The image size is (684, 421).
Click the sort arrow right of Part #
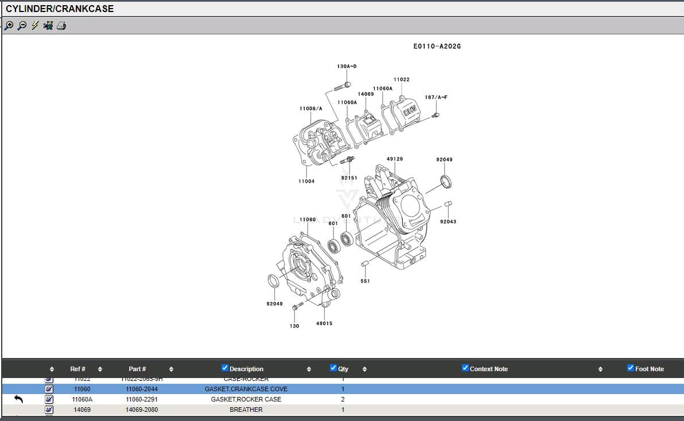(171, 369)
